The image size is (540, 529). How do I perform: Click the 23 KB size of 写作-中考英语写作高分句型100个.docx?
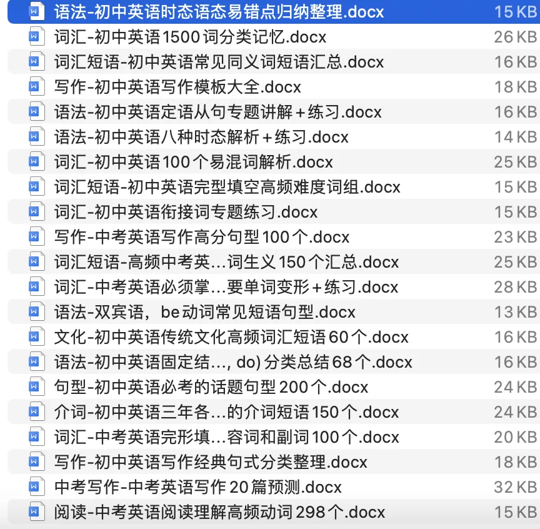coord(516,237)
